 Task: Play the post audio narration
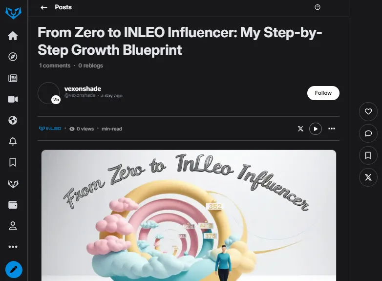click(316, 129)
